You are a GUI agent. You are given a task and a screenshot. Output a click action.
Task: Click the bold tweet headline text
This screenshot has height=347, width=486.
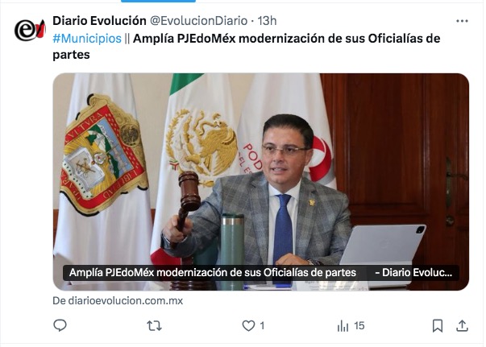coord(247,47)
